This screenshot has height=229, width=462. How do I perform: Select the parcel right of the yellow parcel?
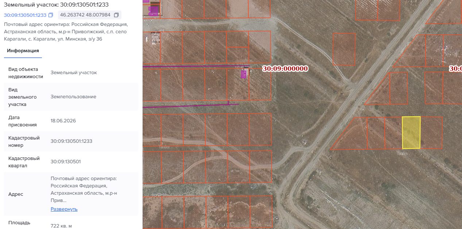[431, 133]
